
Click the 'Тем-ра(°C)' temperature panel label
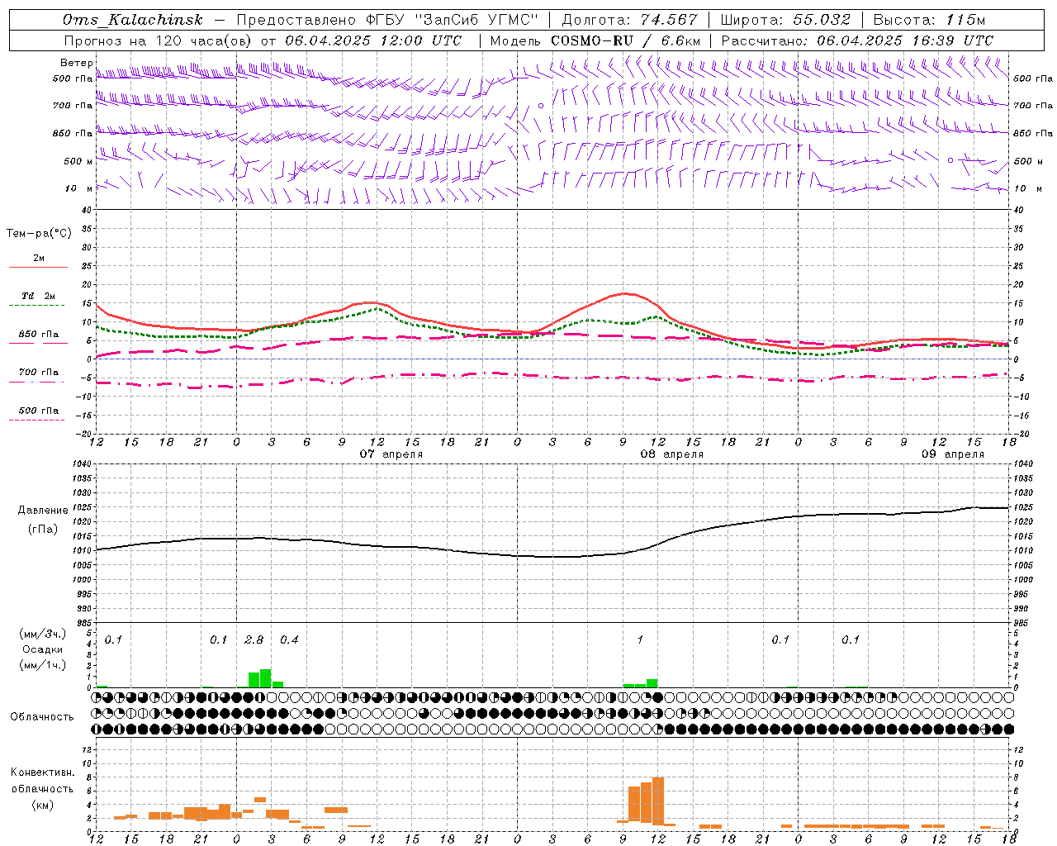(39, 234)
